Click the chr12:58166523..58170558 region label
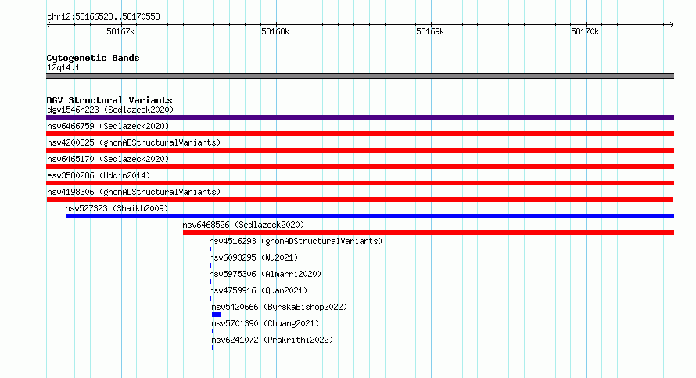Image resolution: width=696 pixels, height=378 pixels. pos(103,16)
